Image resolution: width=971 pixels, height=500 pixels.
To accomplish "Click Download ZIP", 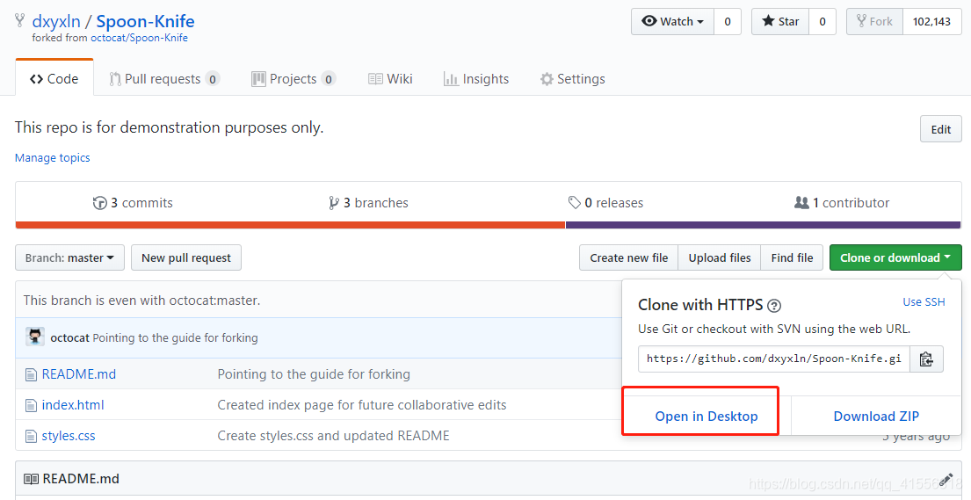I will (x=876, y=417).
